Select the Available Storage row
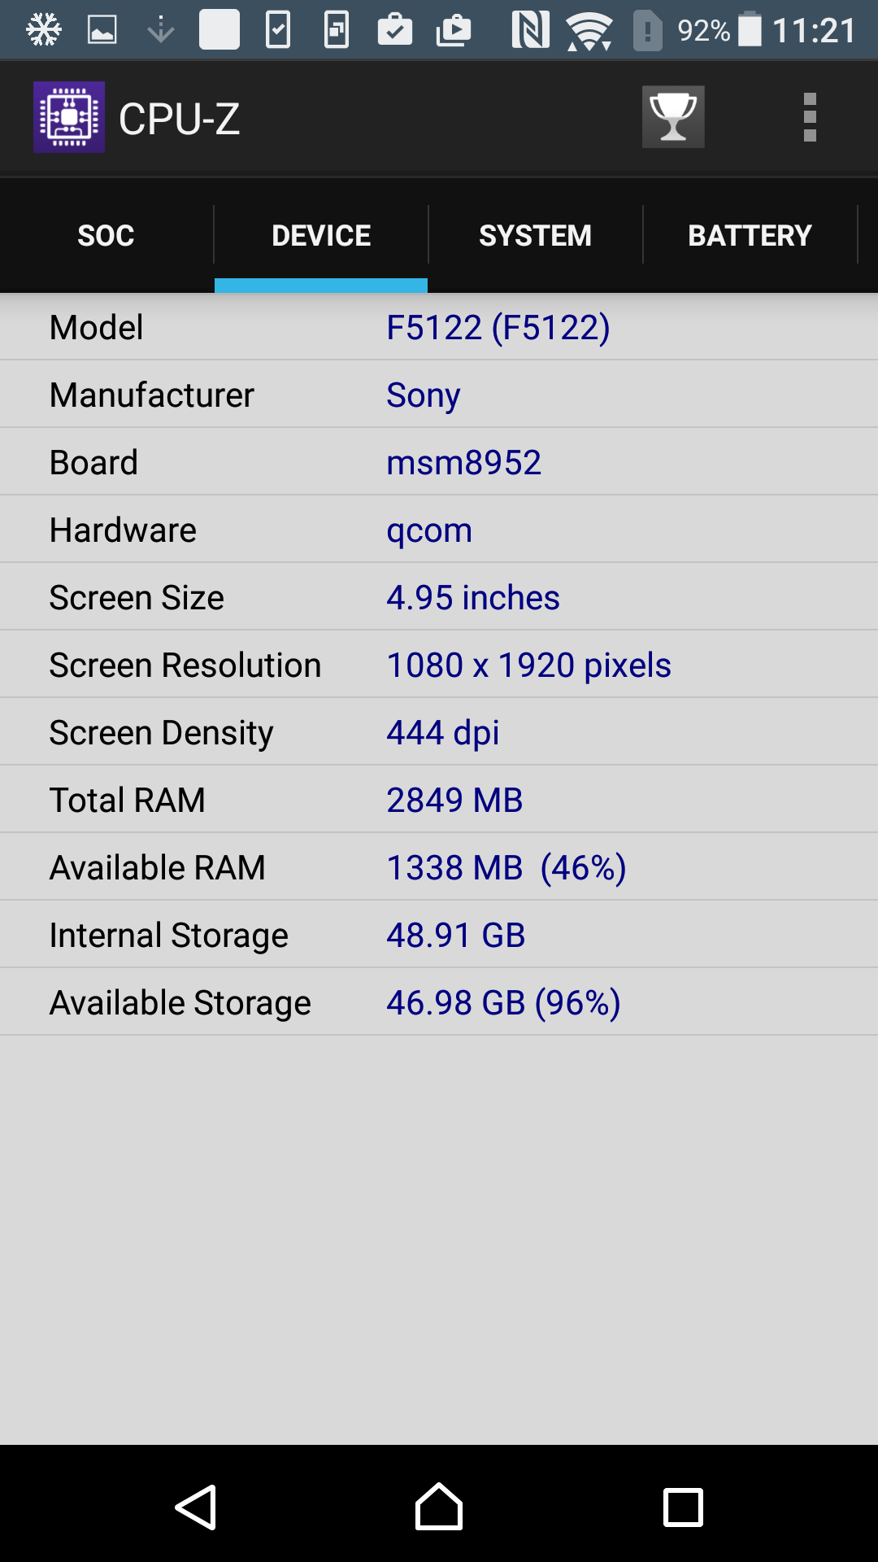Screen dimensions: 878x1562 click(x=439, y=1002)
